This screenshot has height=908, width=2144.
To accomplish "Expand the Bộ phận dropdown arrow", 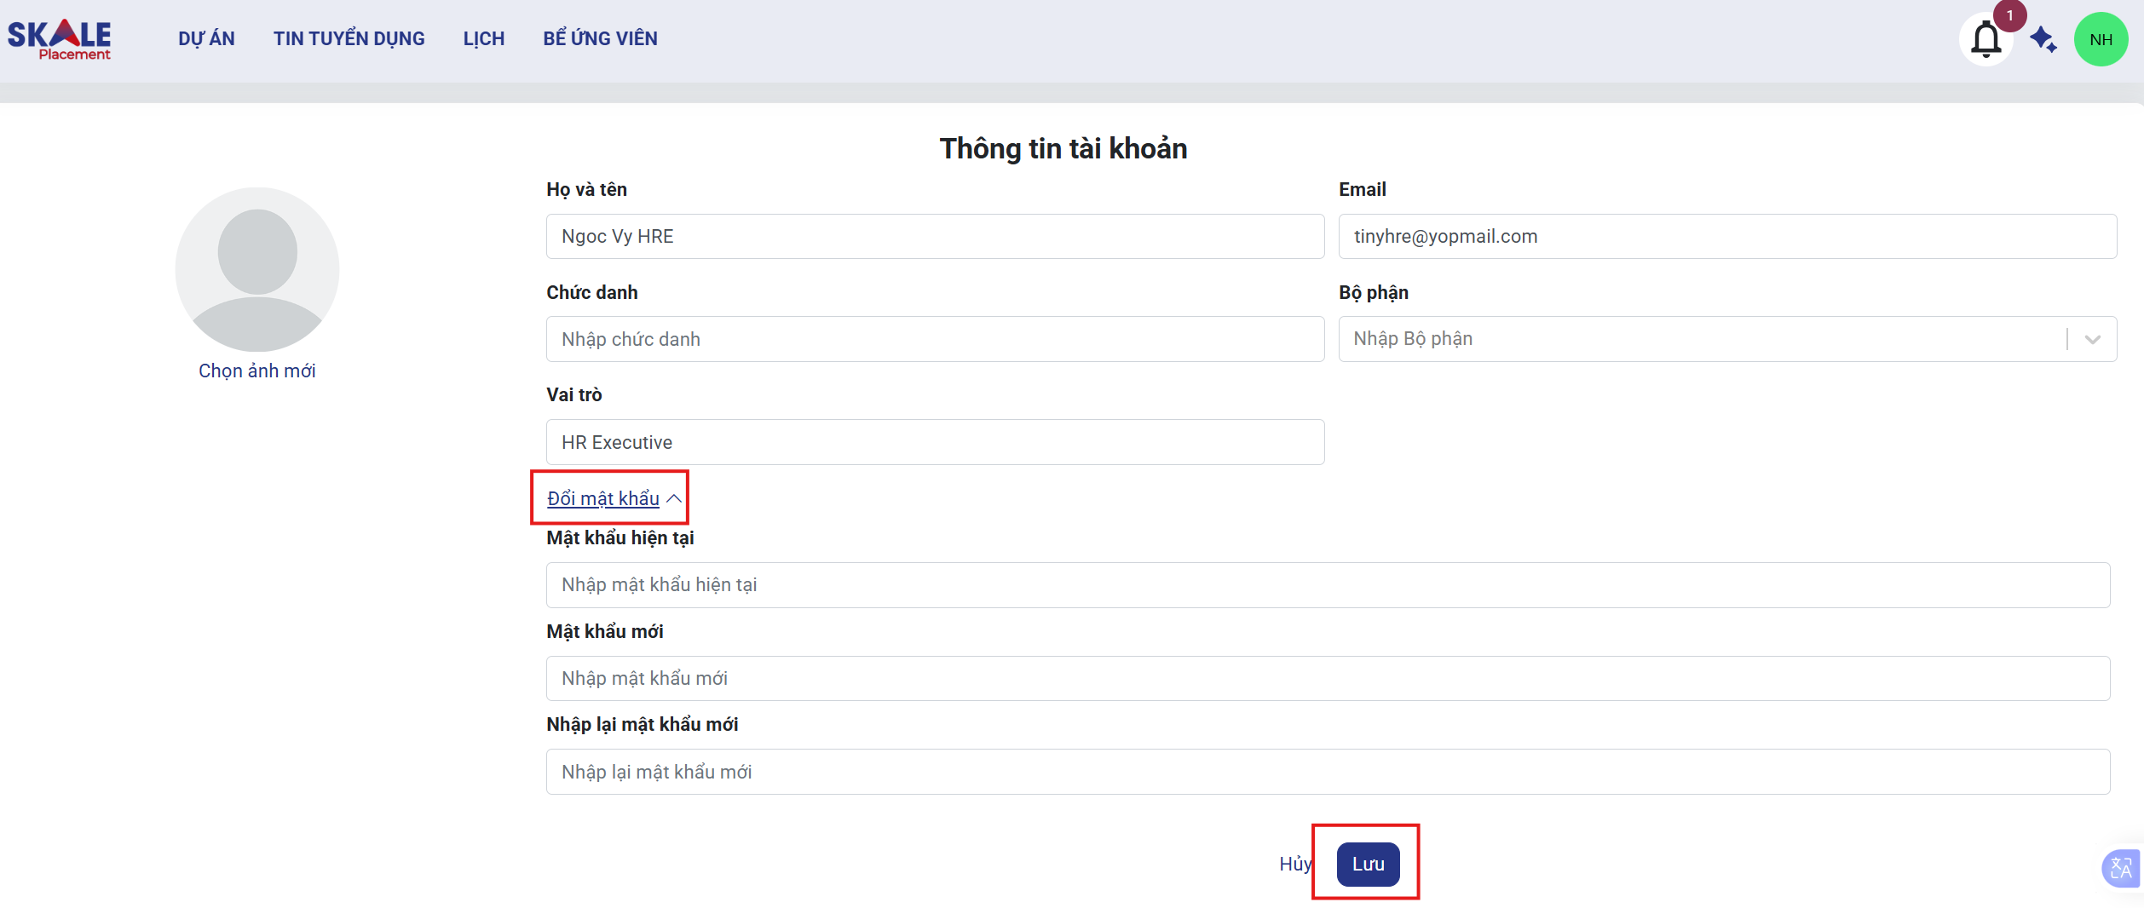I will pyautogui.click(x=2092, y=339).
